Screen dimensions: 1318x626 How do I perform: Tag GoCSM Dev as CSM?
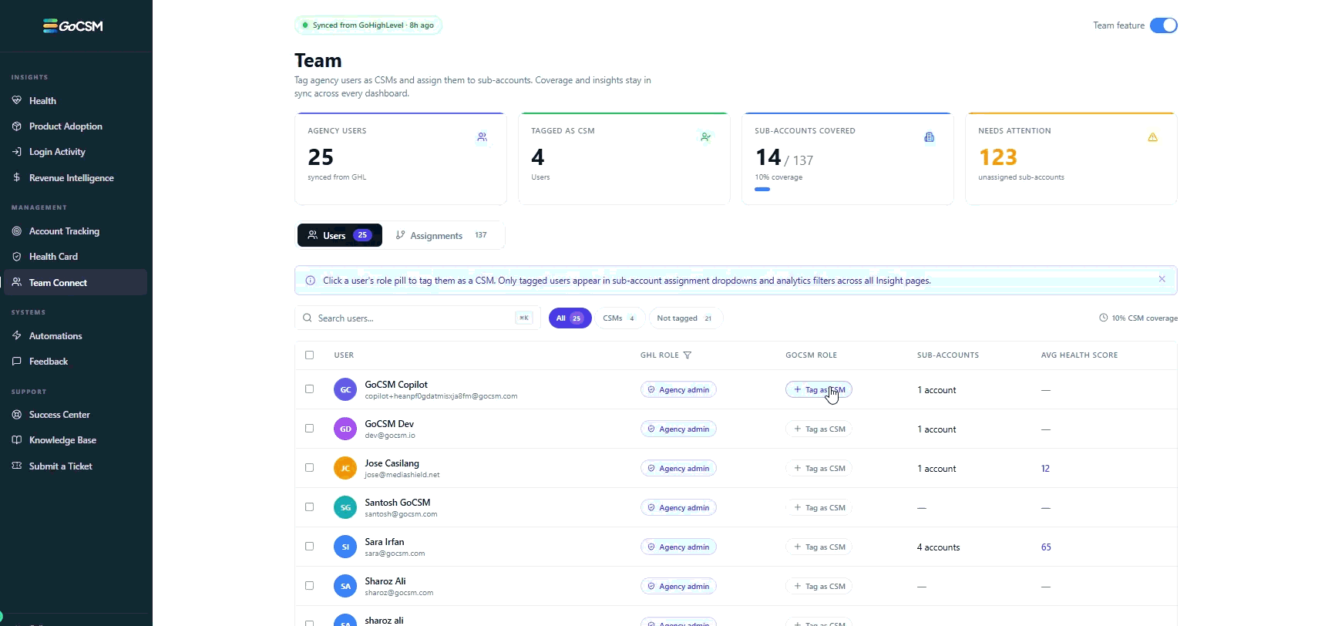point(819,429)
